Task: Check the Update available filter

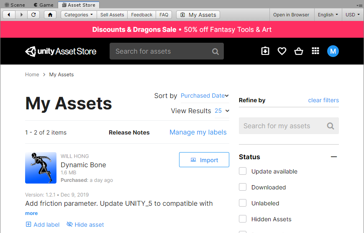Action: 243,171
